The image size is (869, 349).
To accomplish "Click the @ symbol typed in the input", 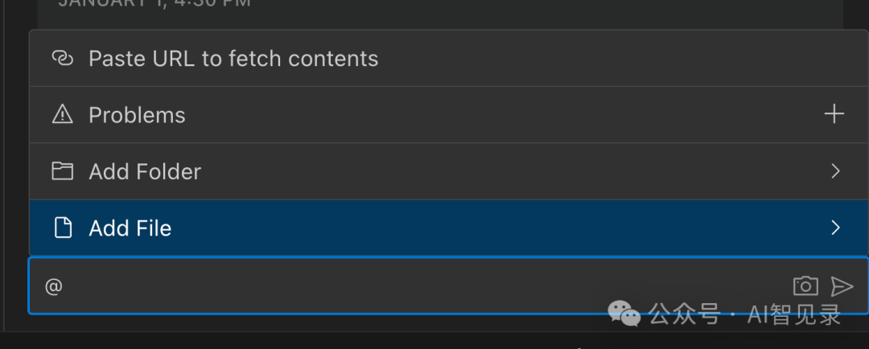I will point(54,286).
